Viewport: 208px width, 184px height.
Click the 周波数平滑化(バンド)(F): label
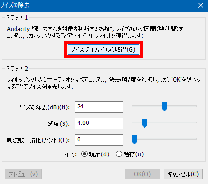pos(38,140)
